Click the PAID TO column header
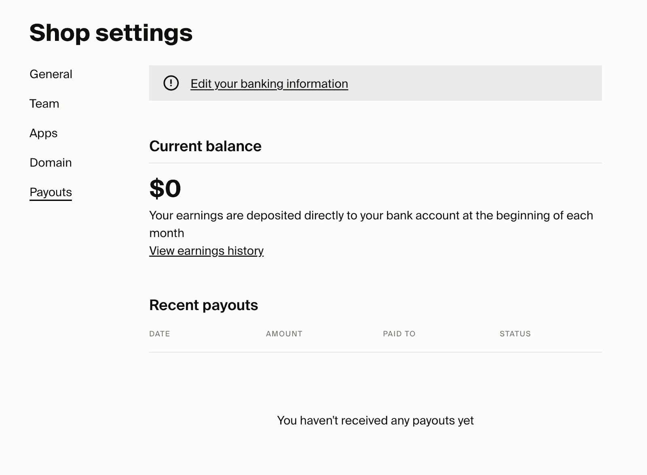 coord(399,334)
